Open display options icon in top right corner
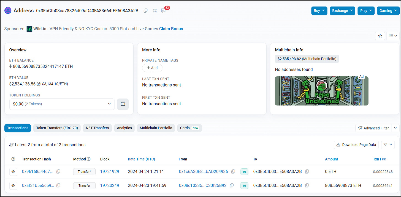 [393, 36]
